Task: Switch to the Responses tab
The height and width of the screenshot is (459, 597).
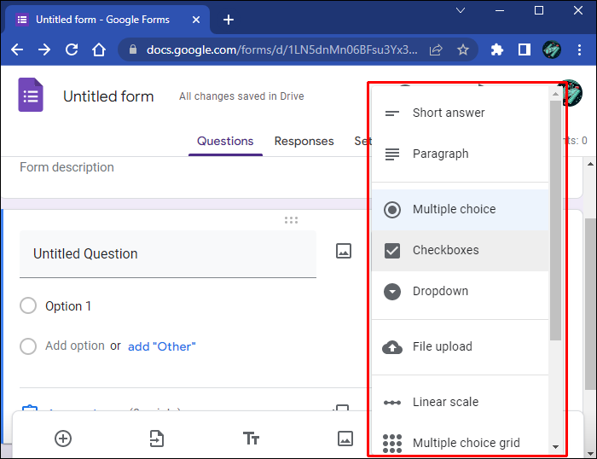Action: tap(304, 142)
